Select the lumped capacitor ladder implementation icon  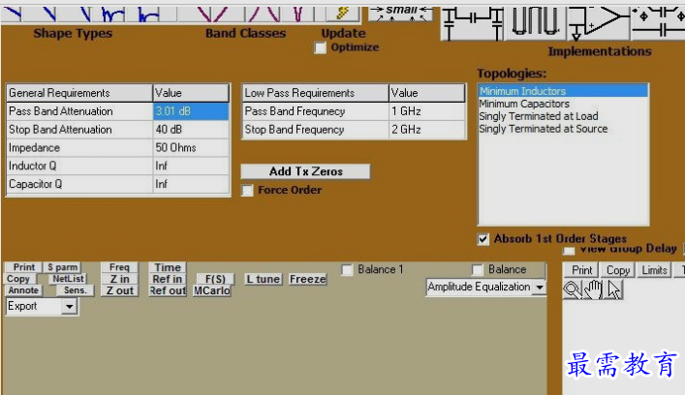473,23
